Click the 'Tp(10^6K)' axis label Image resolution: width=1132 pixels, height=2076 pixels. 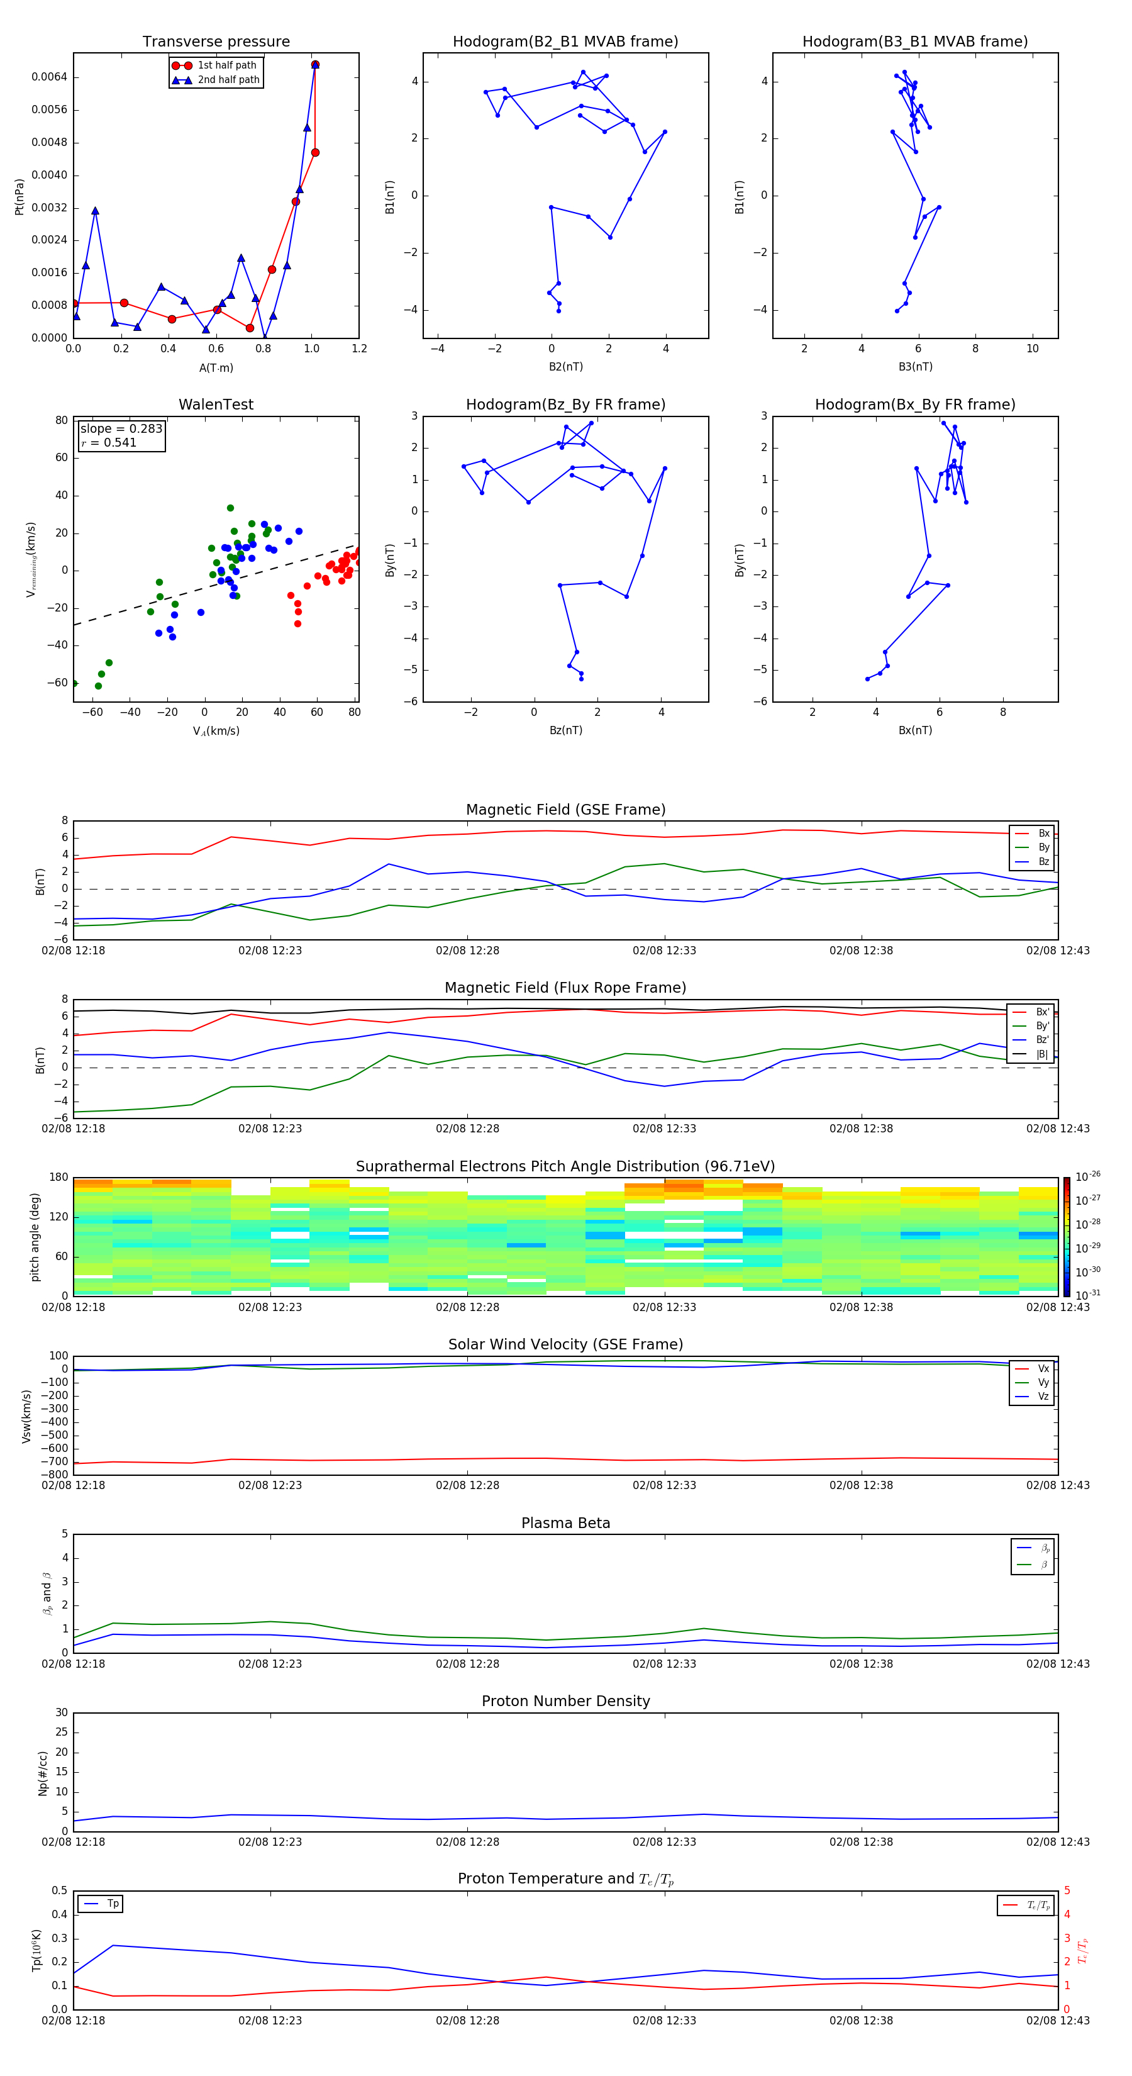pyautogui.click(x=36, y=1950)
